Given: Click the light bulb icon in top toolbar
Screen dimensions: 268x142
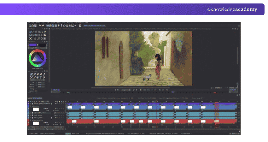Looking at the screenshot, I should point(59,26).
